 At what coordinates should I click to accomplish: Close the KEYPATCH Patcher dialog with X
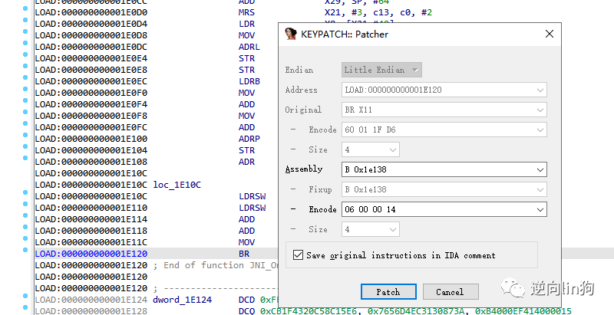[549, 34]
